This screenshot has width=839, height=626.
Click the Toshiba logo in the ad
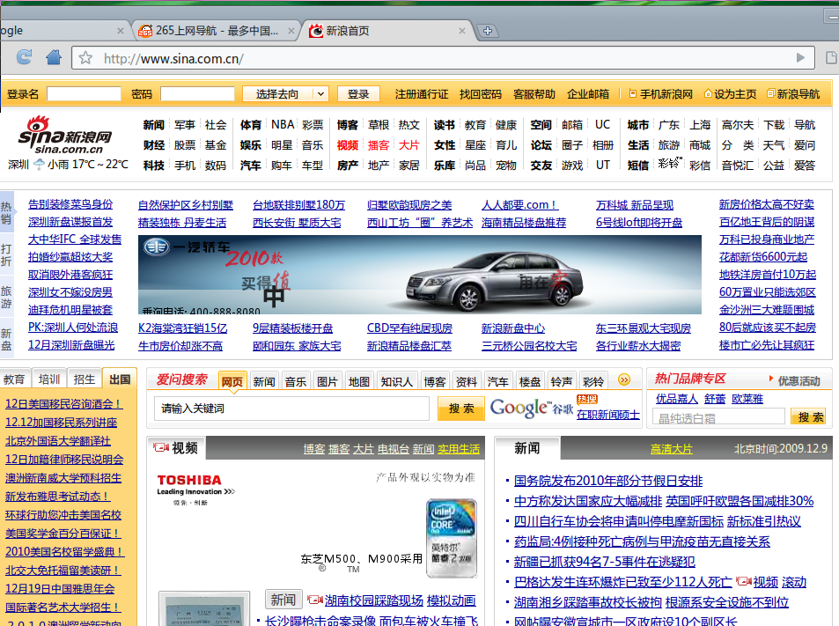click(189, 480)
